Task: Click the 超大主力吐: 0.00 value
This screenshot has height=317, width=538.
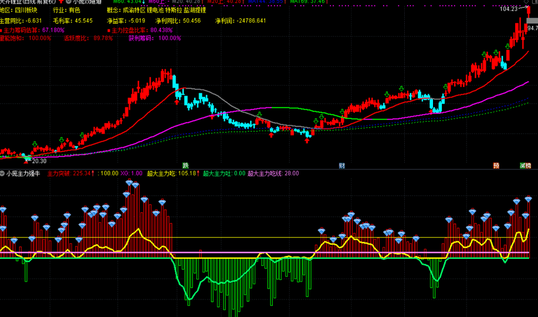Action: point(224,173)
